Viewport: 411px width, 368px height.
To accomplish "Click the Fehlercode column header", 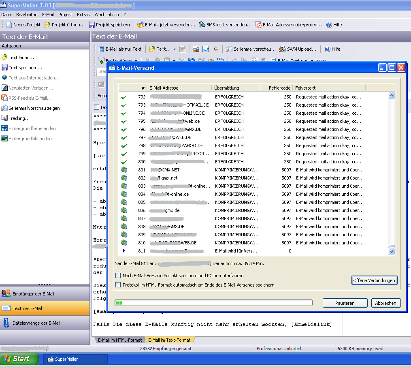I will (x=277, y=88).
